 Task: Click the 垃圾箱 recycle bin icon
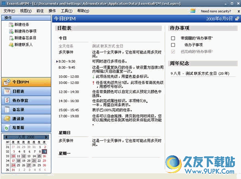point(7,128)
